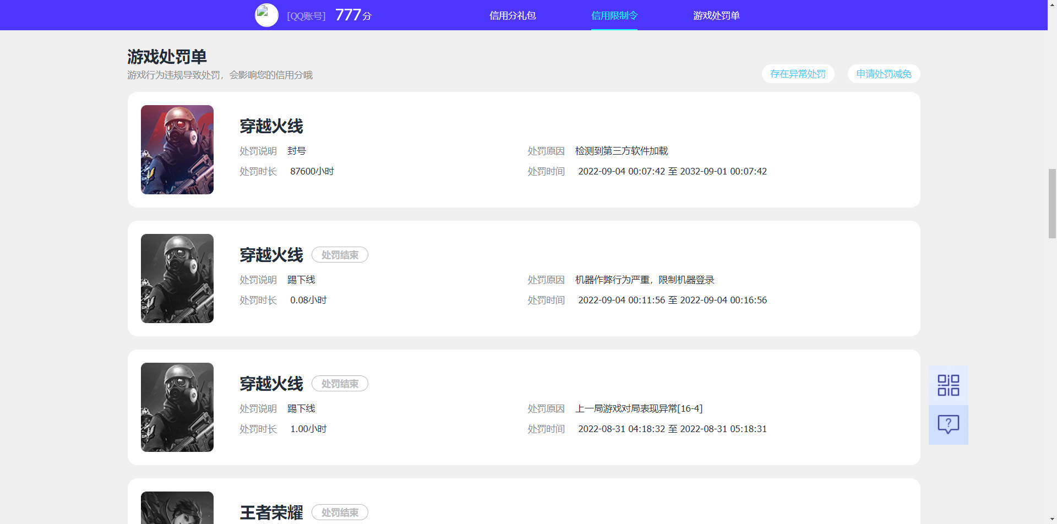Click the duration 1.00小时

click(308, 429)
